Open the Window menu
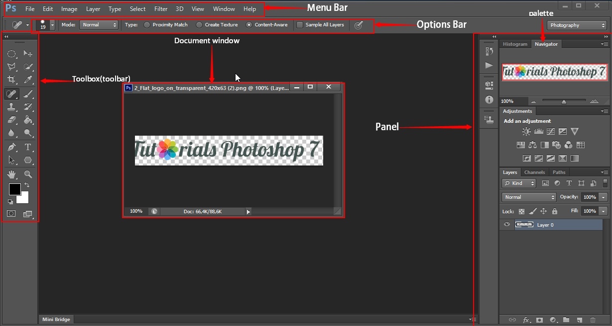Screen dimensions: 612x326 [224, 9]
